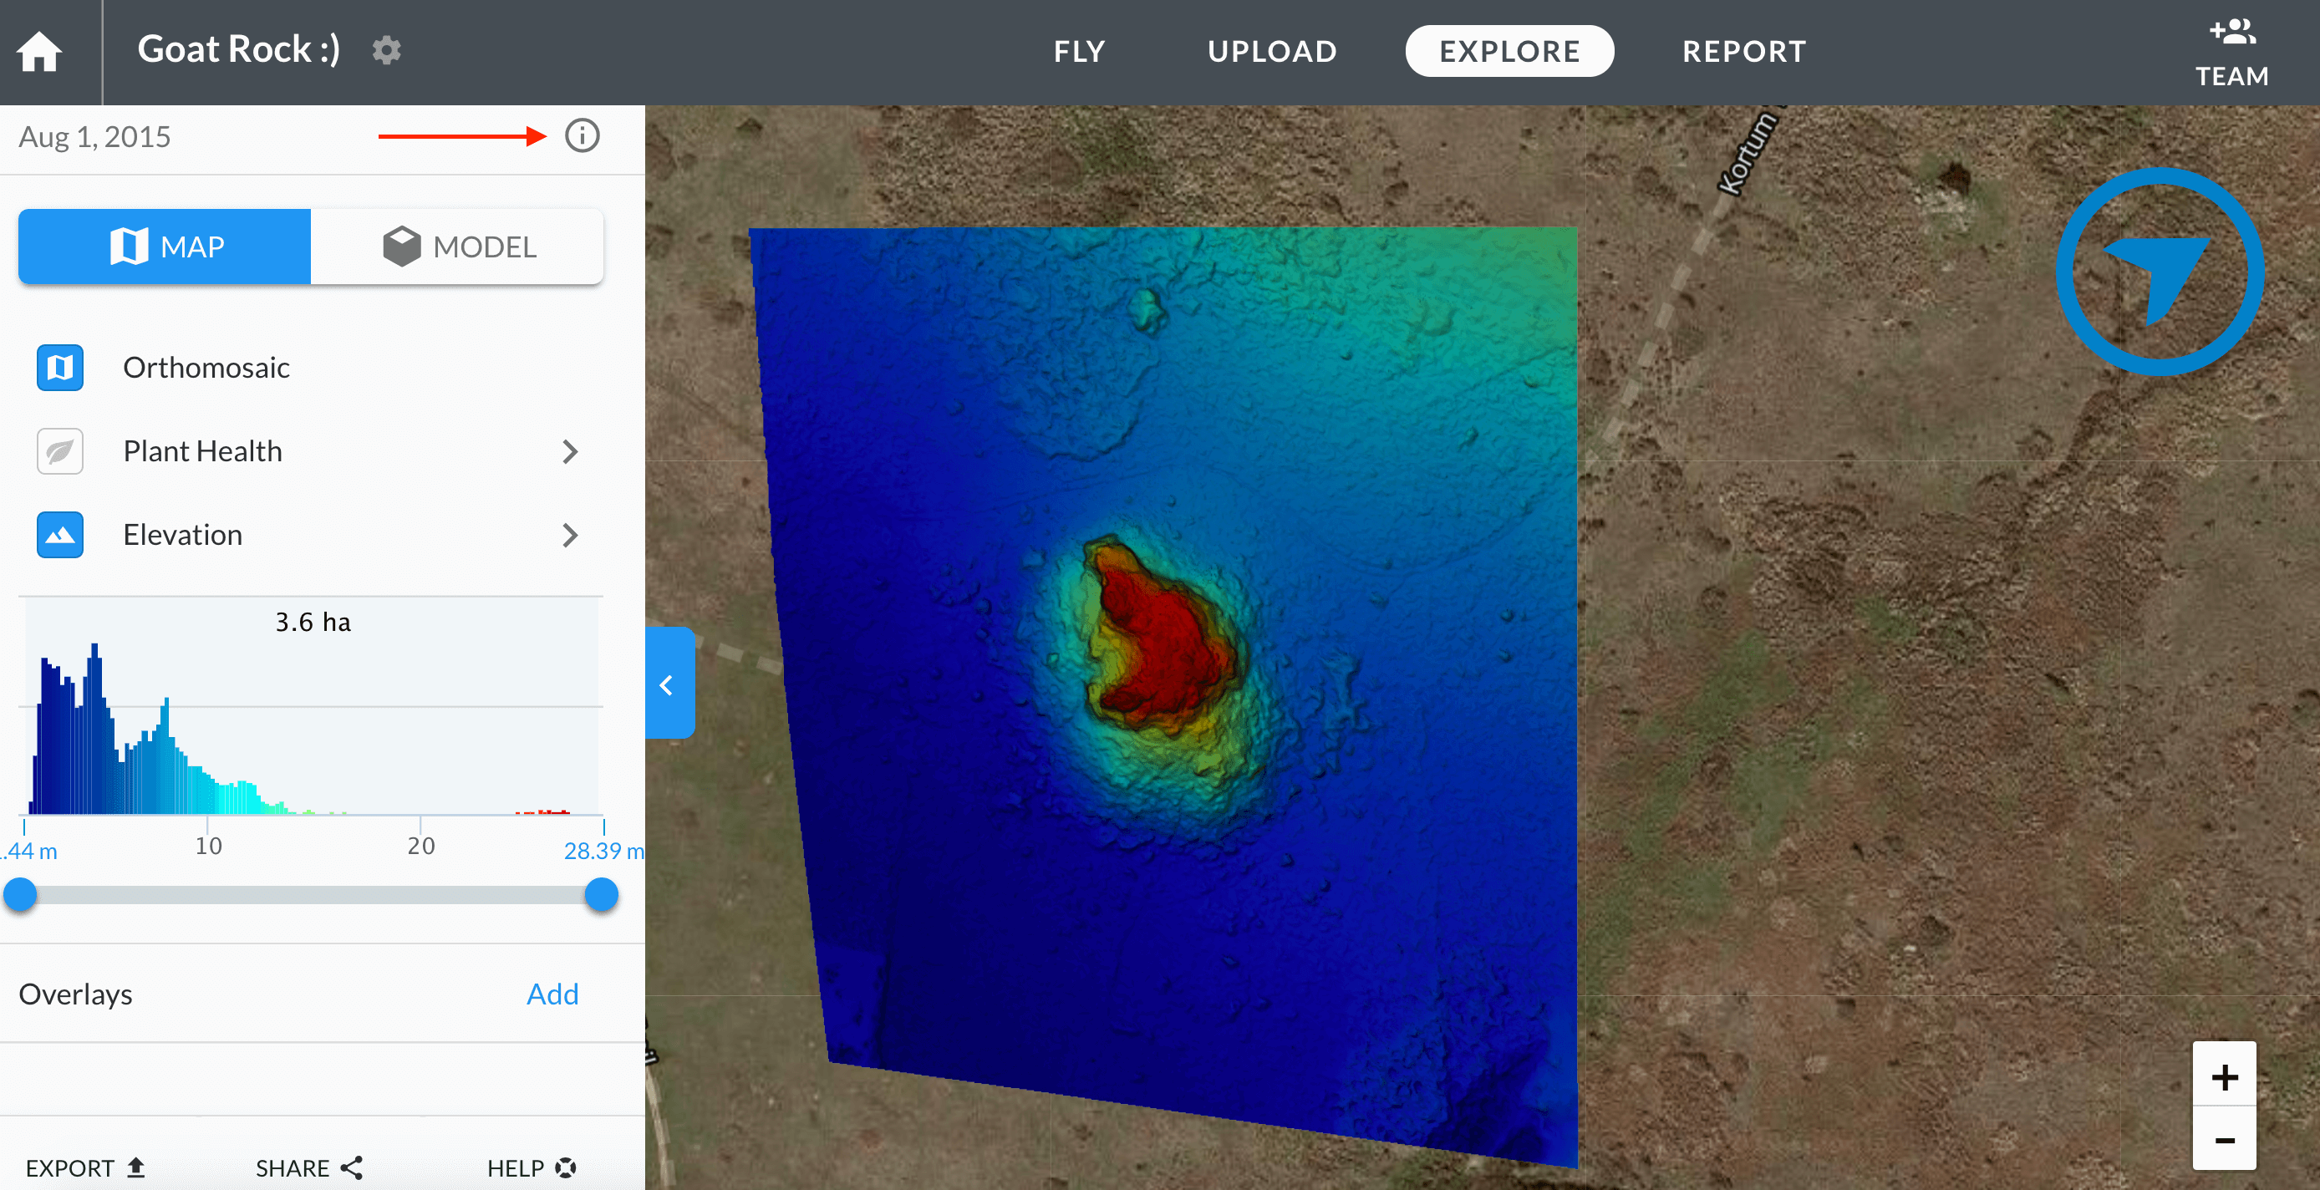Click the Goat Rock :) project title
Viewport: 2320px width, 1190px height.
[239, 49]
